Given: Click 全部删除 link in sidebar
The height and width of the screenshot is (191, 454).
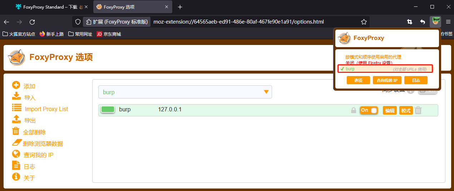Looking at the screenshot, I should point(35,132).
